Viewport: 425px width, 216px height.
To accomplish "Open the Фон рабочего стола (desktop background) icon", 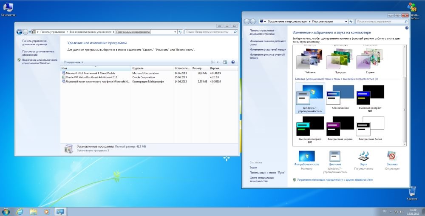I will [x=306, y=156].
